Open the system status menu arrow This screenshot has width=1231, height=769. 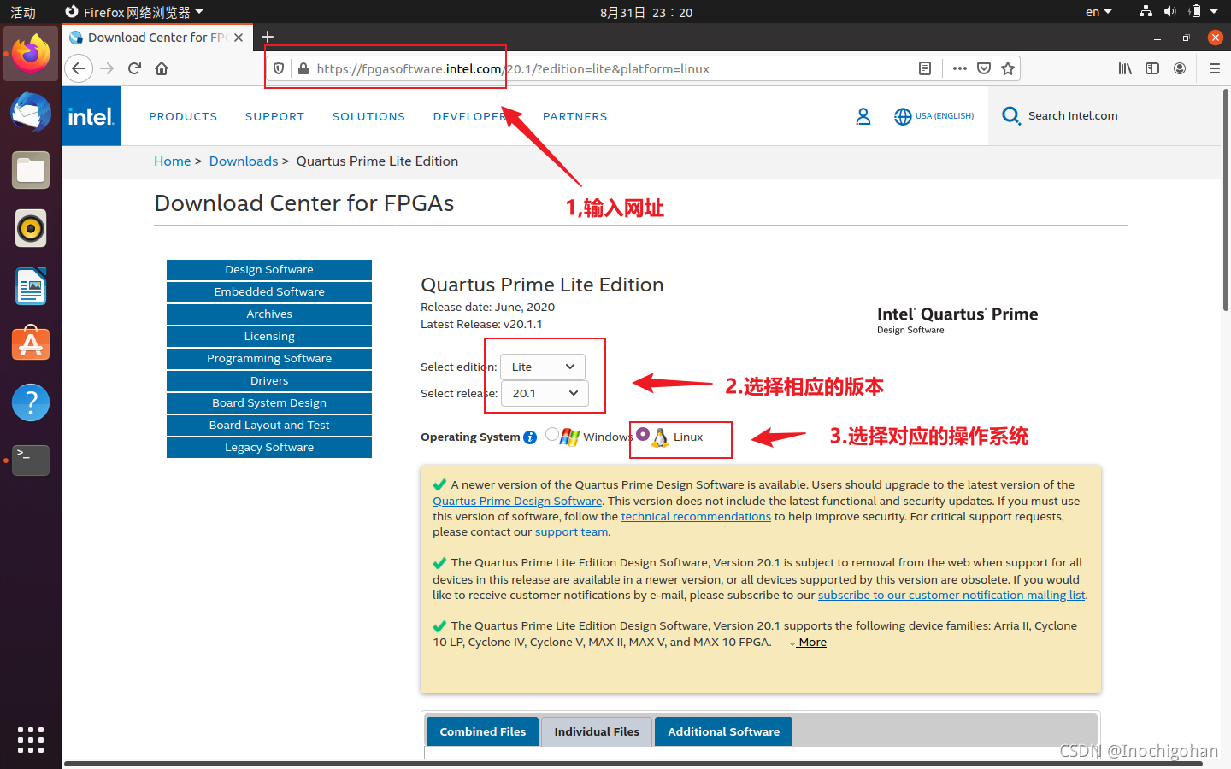pyautogui.click(x=1214, y=12)
